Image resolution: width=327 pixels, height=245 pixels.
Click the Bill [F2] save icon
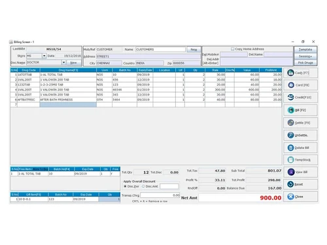point(291,110)
